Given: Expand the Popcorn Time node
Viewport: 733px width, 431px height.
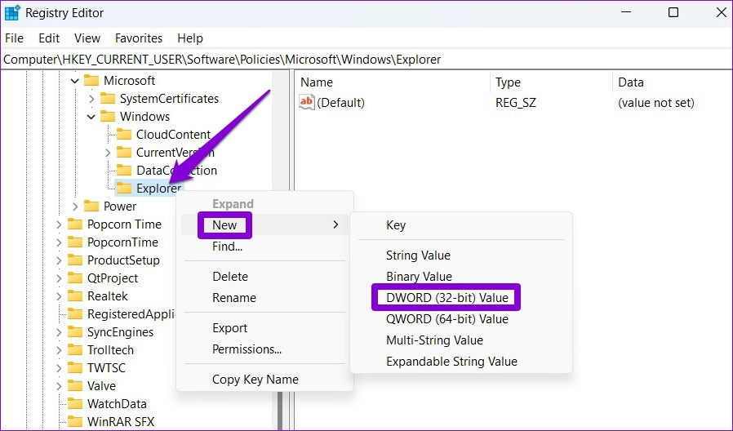Looking at the screenshot, I should [x=59, y=224].
